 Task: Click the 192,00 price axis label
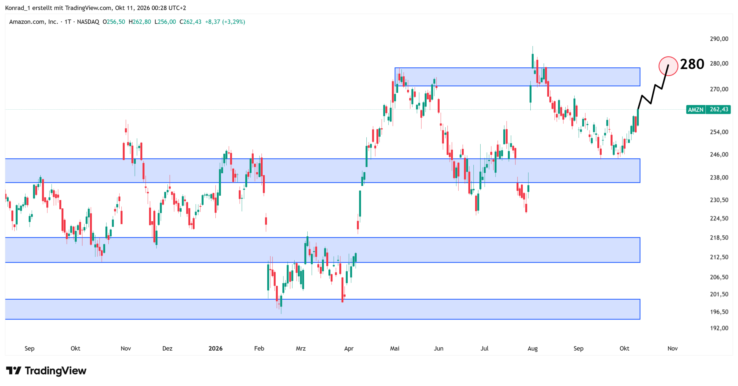[x=719, y=328]
